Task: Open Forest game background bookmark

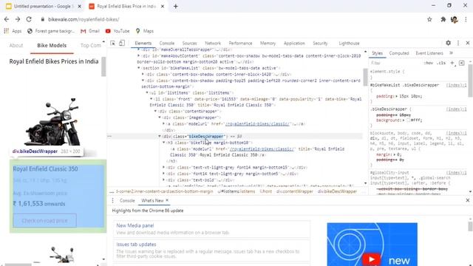Action: 51,31
